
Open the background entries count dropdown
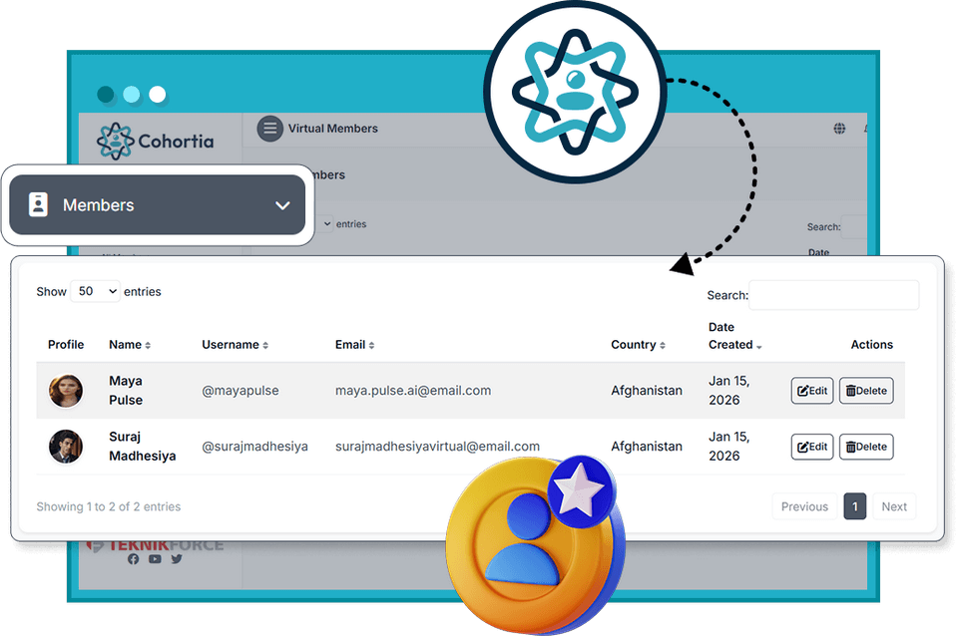tap(327, 223)
